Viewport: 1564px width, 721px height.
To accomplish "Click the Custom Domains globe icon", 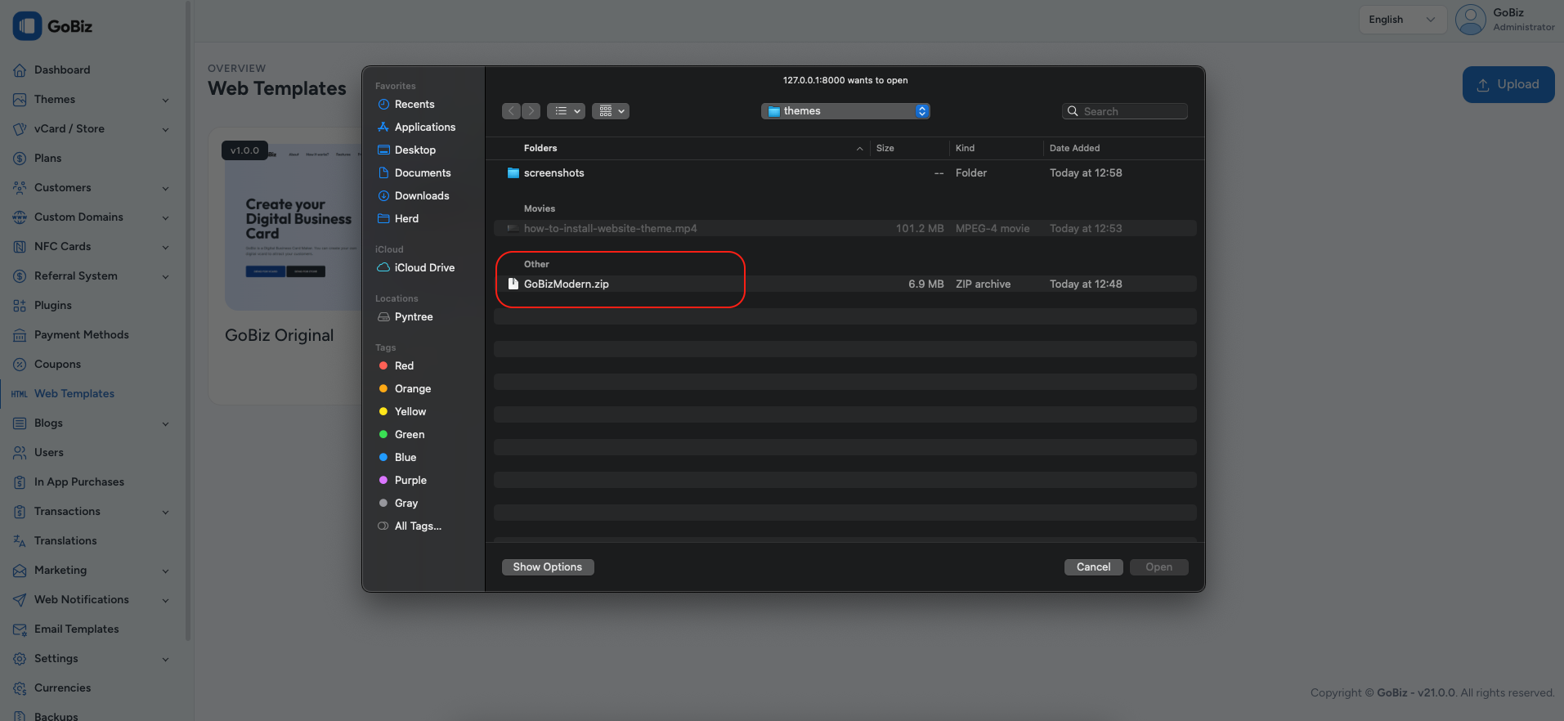I will (x=20, y=217).
